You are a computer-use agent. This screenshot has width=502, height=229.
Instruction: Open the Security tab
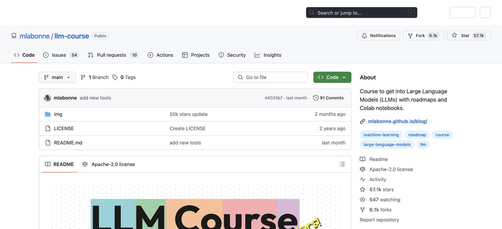232,55
